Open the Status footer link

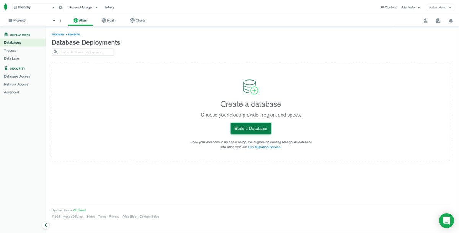[91, 217]
